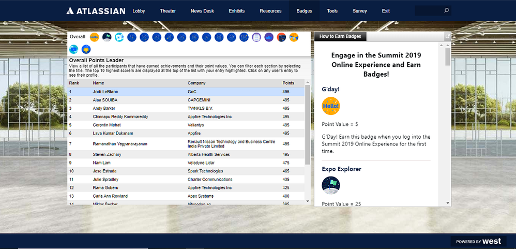This screenshot has width=516, height=249.
Task: Go to the Lobby
Action: 139,11
